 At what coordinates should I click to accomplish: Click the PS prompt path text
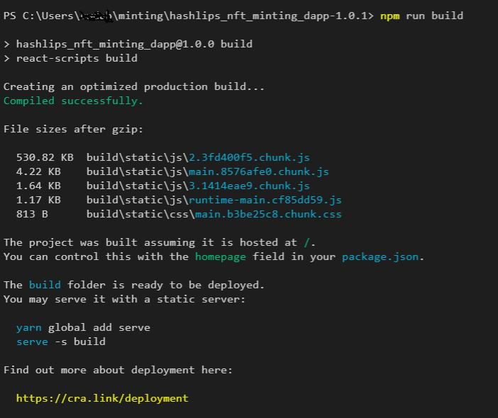pos(189,16)
